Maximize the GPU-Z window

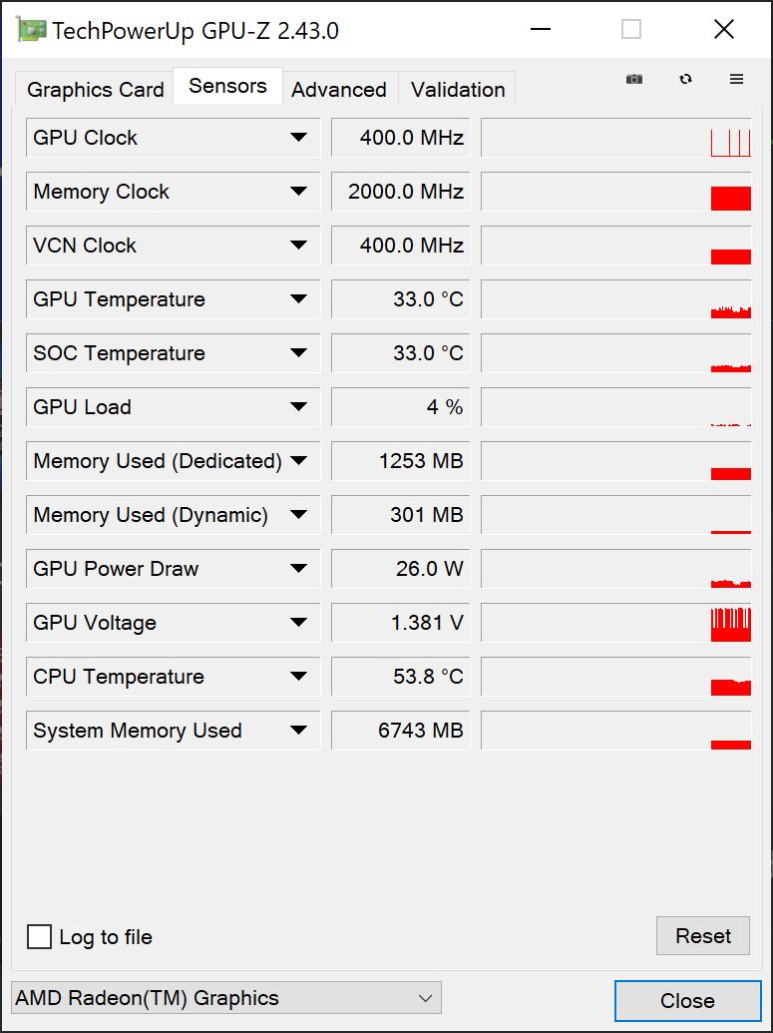(x=631, y=30)
